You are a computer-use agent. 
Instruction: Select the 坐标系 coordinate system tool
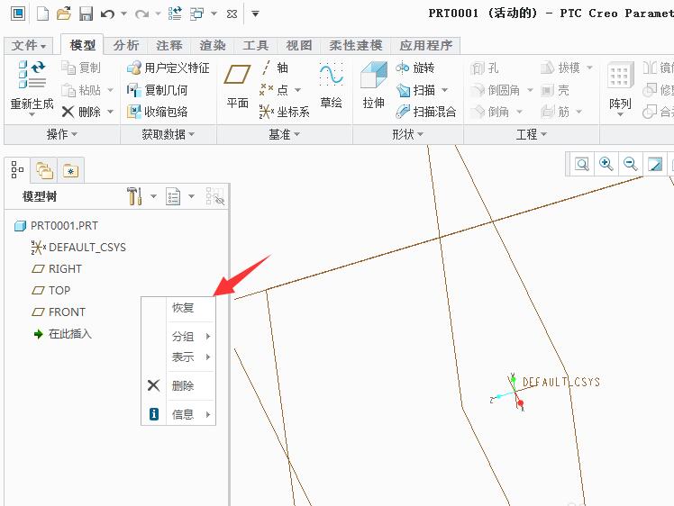pyautogui.click(x=284, y=112)
